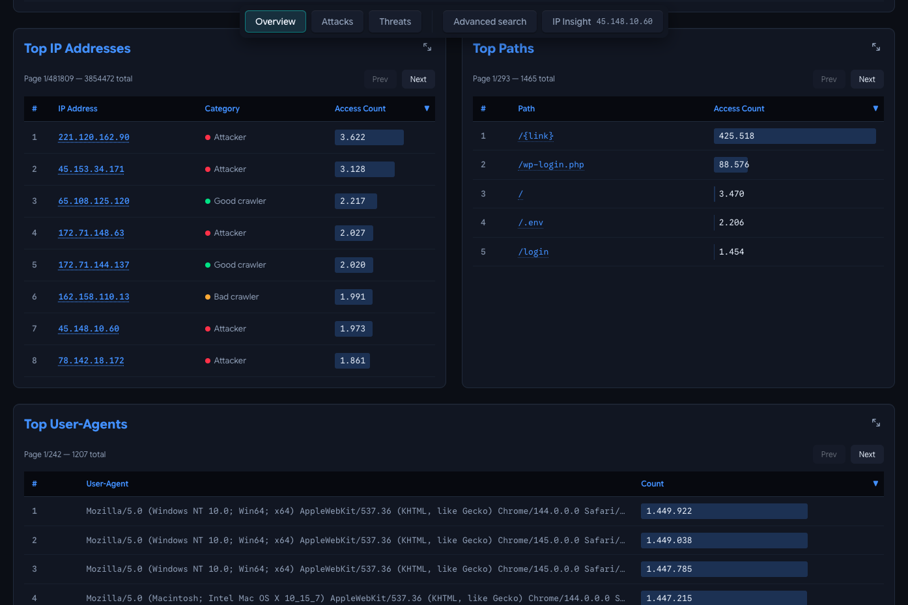This screenshot has height=605, width=908.
Task: Toggle sort arrow in Top IP Addresses table
Action: (x=427, y=109)
